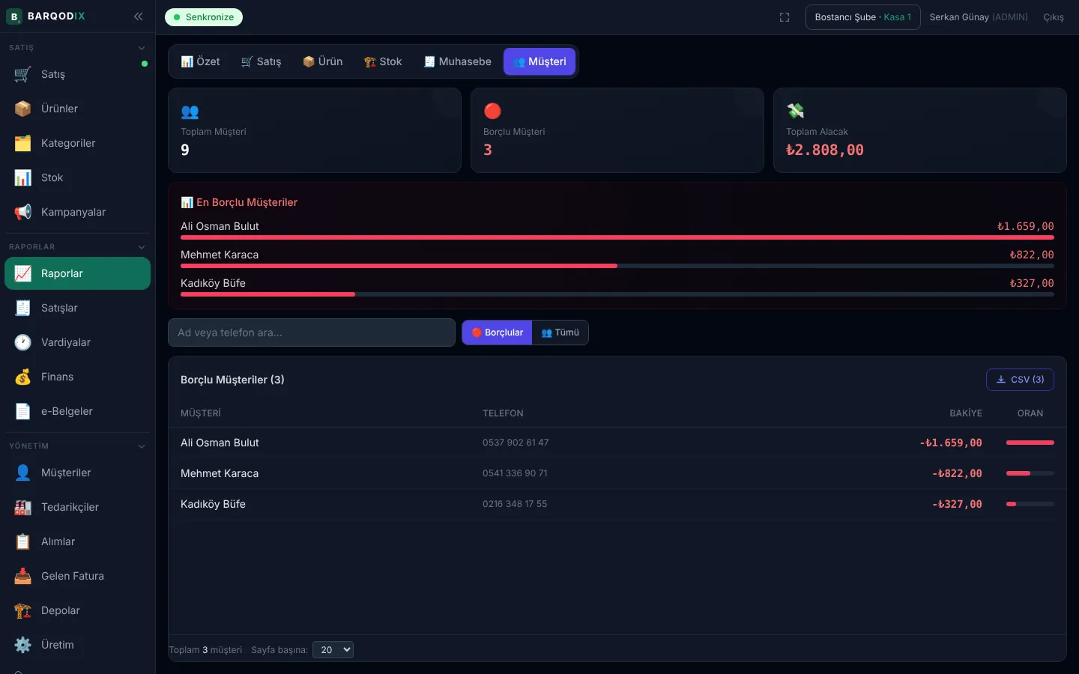Open Kampanyalar megaphone icon
The image size is (1079, 674).
coord(22,212)
